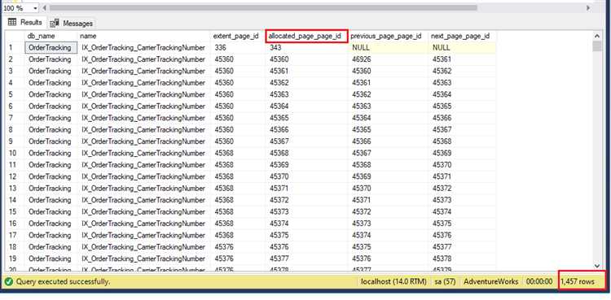
Task: Select row 18 allocated page cell 45376
Action: (x=306, y=247)
